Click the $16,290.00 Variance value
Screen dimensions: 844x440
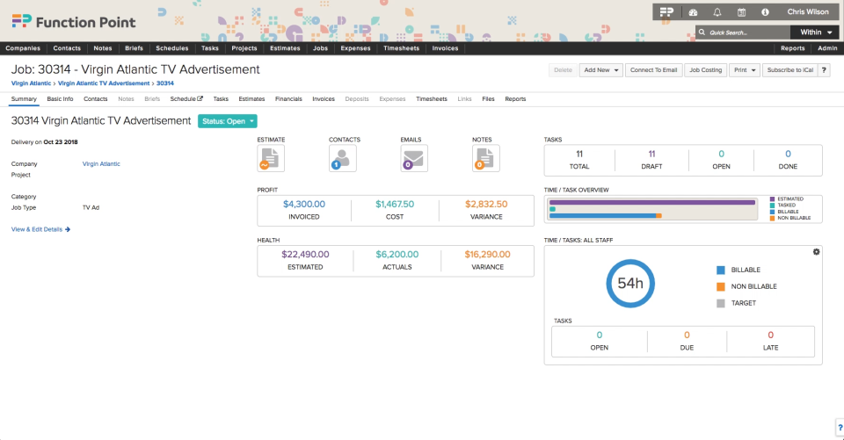pyautogui.click(x=487, y=255)
